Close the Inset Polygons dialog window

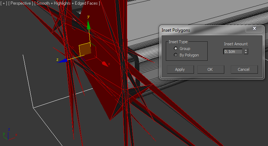point(254,28)
